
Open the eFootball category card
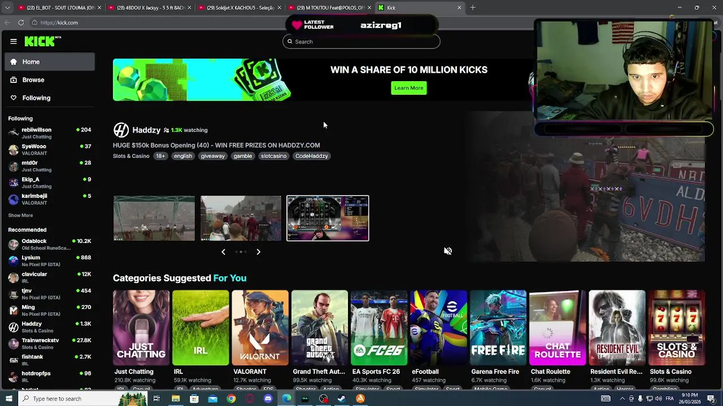tap(438, 328)
